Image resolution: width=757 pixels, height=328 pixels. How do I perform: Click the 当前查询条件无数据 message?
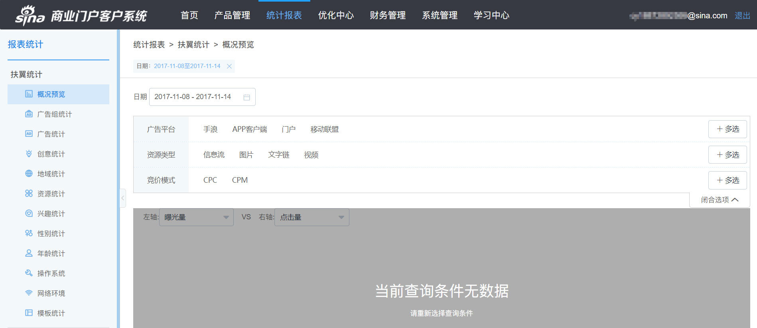(442, 291)
